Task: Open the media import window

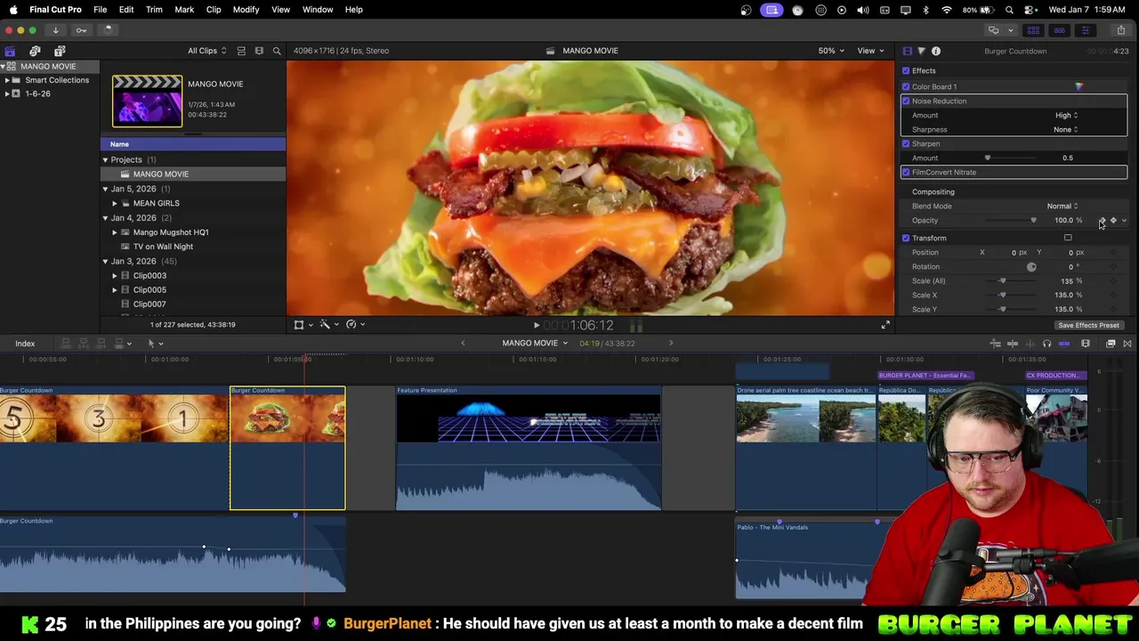Action: point(55,30)
